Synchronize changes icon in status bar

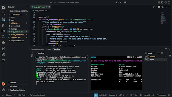[x=14, y=95]
